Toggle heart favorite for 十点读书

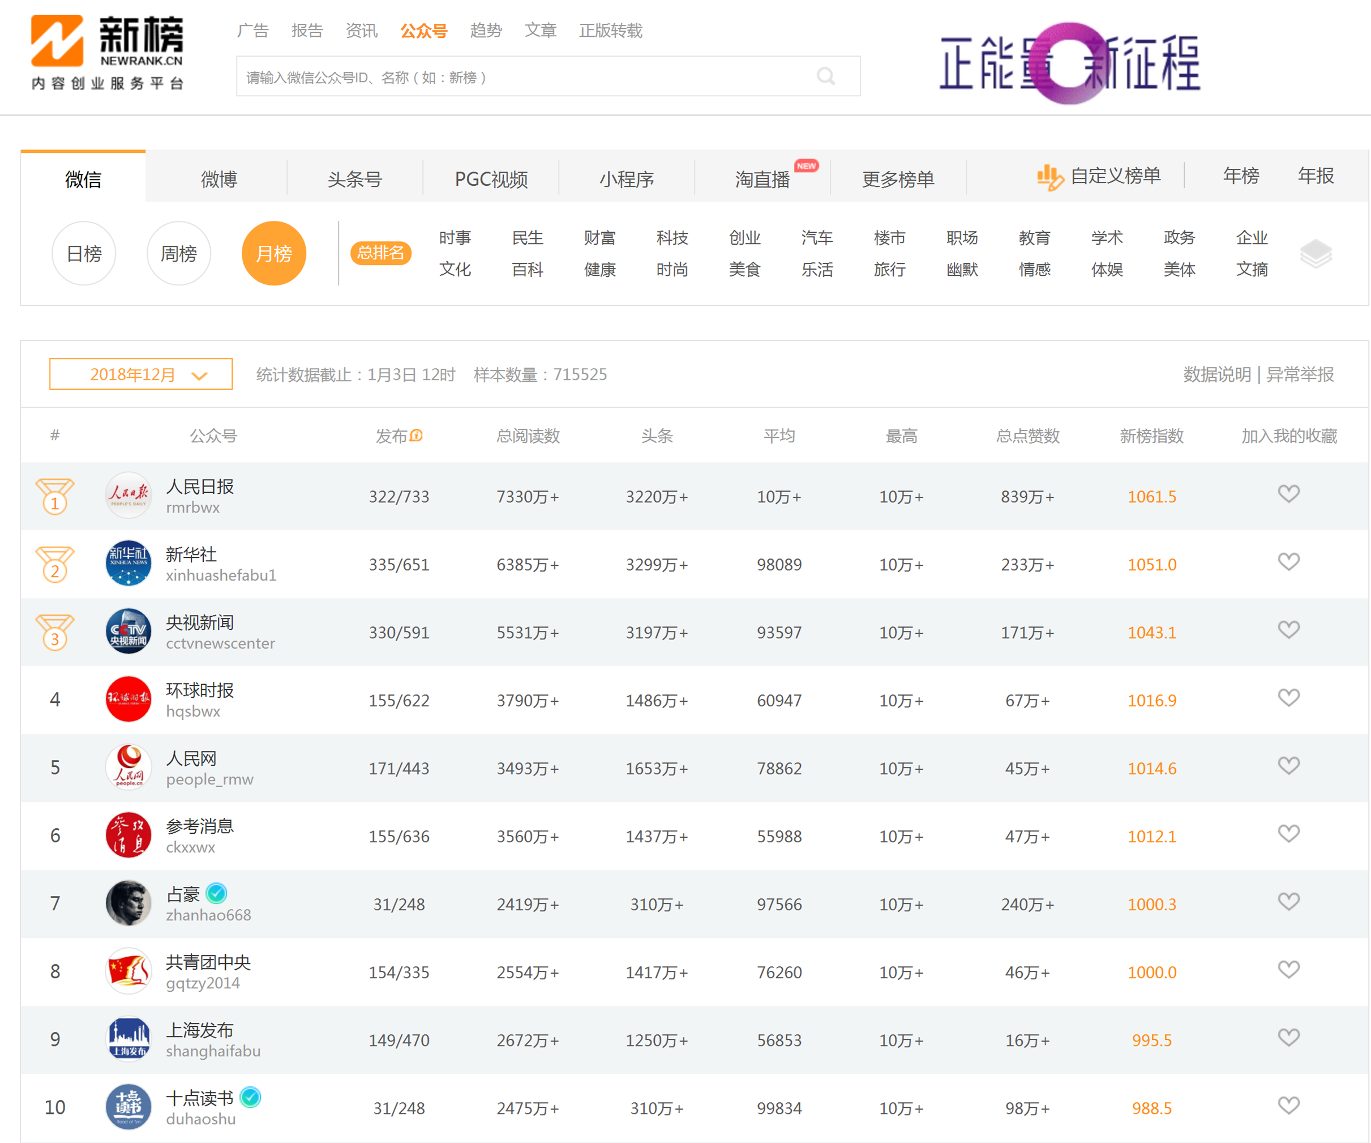tap(1288, 1105)
